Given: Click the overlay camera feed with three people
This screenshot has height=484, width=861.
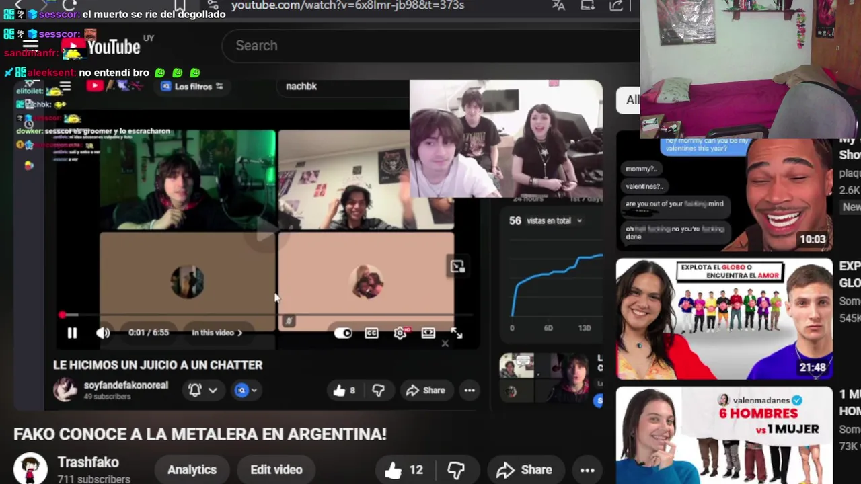Looking at the screenshot, I should click(x=506, y=139).
